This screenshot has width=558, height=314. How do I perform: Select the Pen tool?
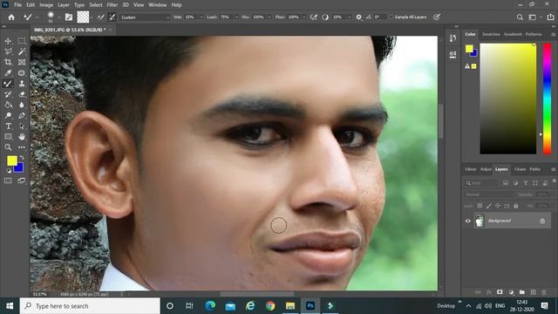click(22, 115)
